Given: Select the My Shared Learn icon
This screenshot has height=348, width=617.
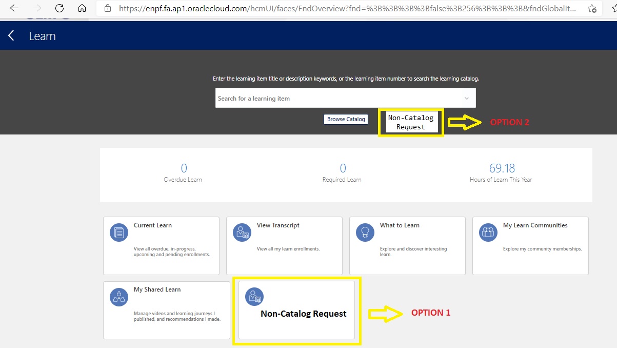Looking at the screenshot, I should coord(118,297).
